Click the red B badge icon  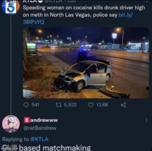[27, 120]
